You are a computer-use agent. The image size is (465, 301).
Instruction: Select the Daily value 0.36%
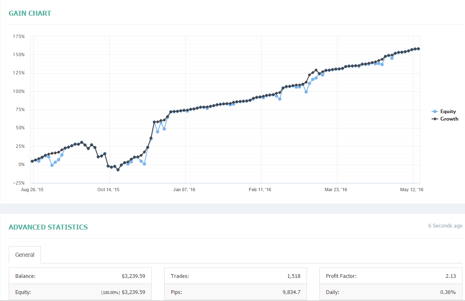click(x=448, y=292)
